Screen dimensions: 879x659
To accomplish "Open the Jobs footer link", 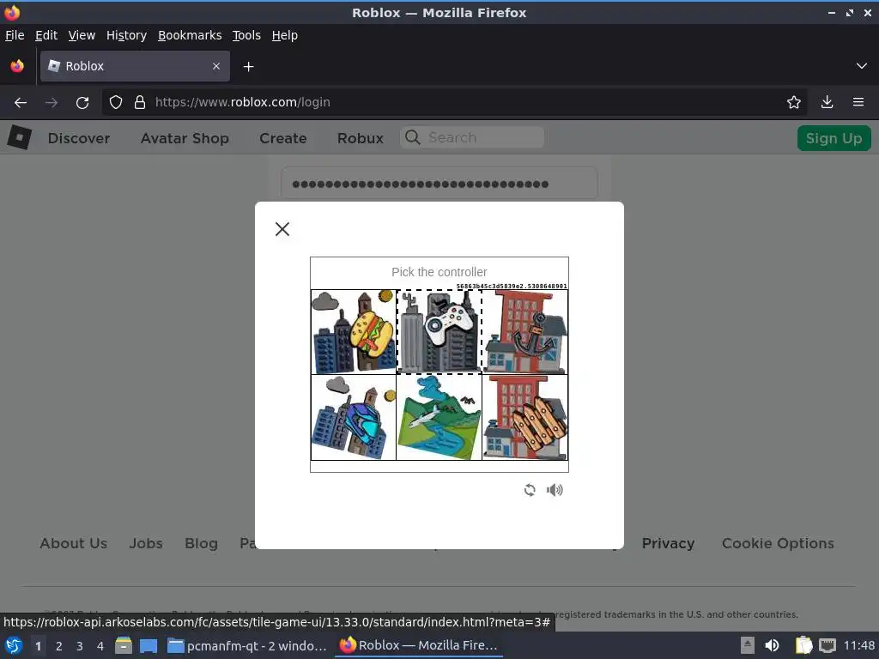I will click(x=146, y=543).
